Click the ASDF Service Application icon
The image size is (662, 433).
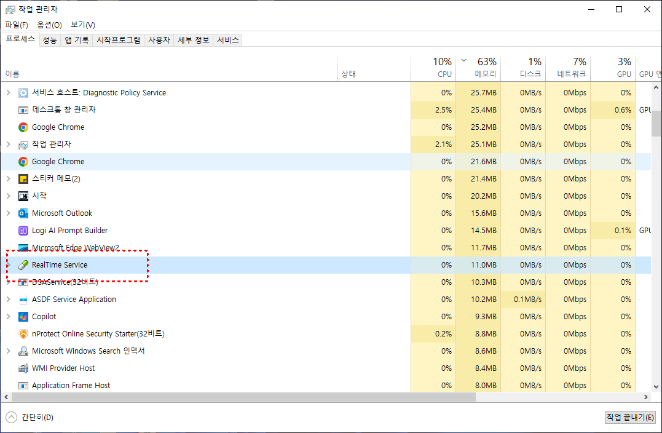(23, 300)
